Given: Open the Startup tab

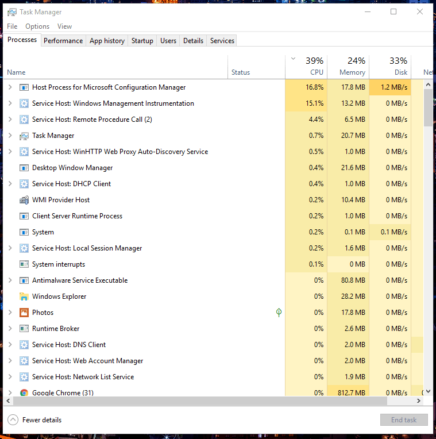Looking at the screenshot, I should [x=142, y=41].
